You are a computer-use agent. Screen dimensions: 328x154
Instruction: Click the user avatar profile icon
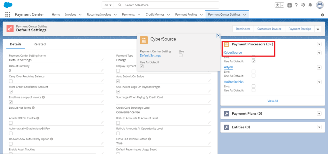[320, 5]
